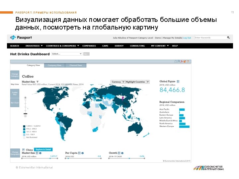
Task: Export the dashboard to PDF icon
Action: click(182, 61)
